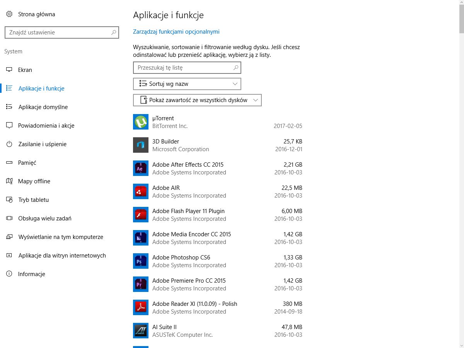Select Adobe After Effects CC 2015 entry
The image size is (464, 348).
188,165
